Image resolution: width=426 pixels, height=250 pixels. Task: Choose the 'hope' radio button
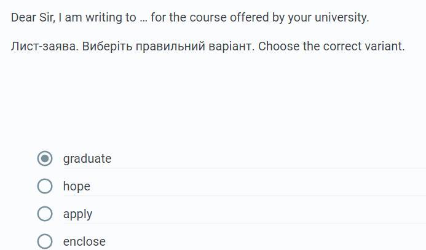pyautogui.click(x=45, y=186)
